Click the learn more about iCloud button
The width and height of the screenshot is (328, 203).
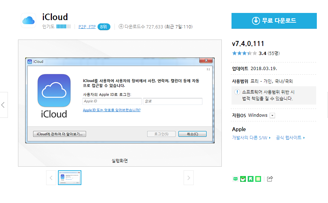pos(60,134)
